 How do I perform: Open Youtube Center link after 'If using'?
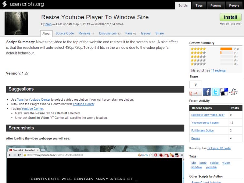pyautogui.click(x=32, y=109)
